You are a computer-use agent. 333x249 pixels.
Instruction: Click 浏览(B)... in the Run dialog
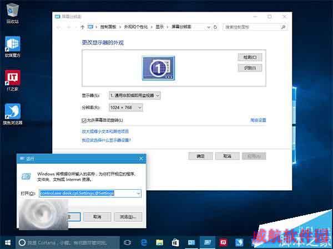click(128, 217)
